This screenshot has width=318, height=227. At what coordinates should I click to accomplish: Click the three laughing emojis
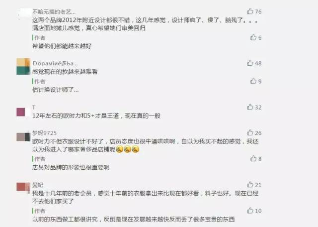pos(127,149)
